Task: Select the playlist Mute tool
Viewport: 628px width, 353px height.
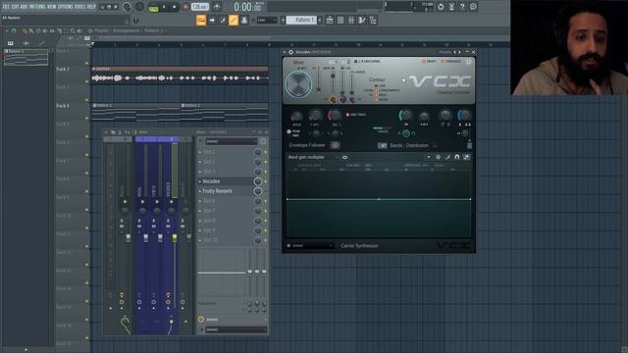Action: (45, 30)
